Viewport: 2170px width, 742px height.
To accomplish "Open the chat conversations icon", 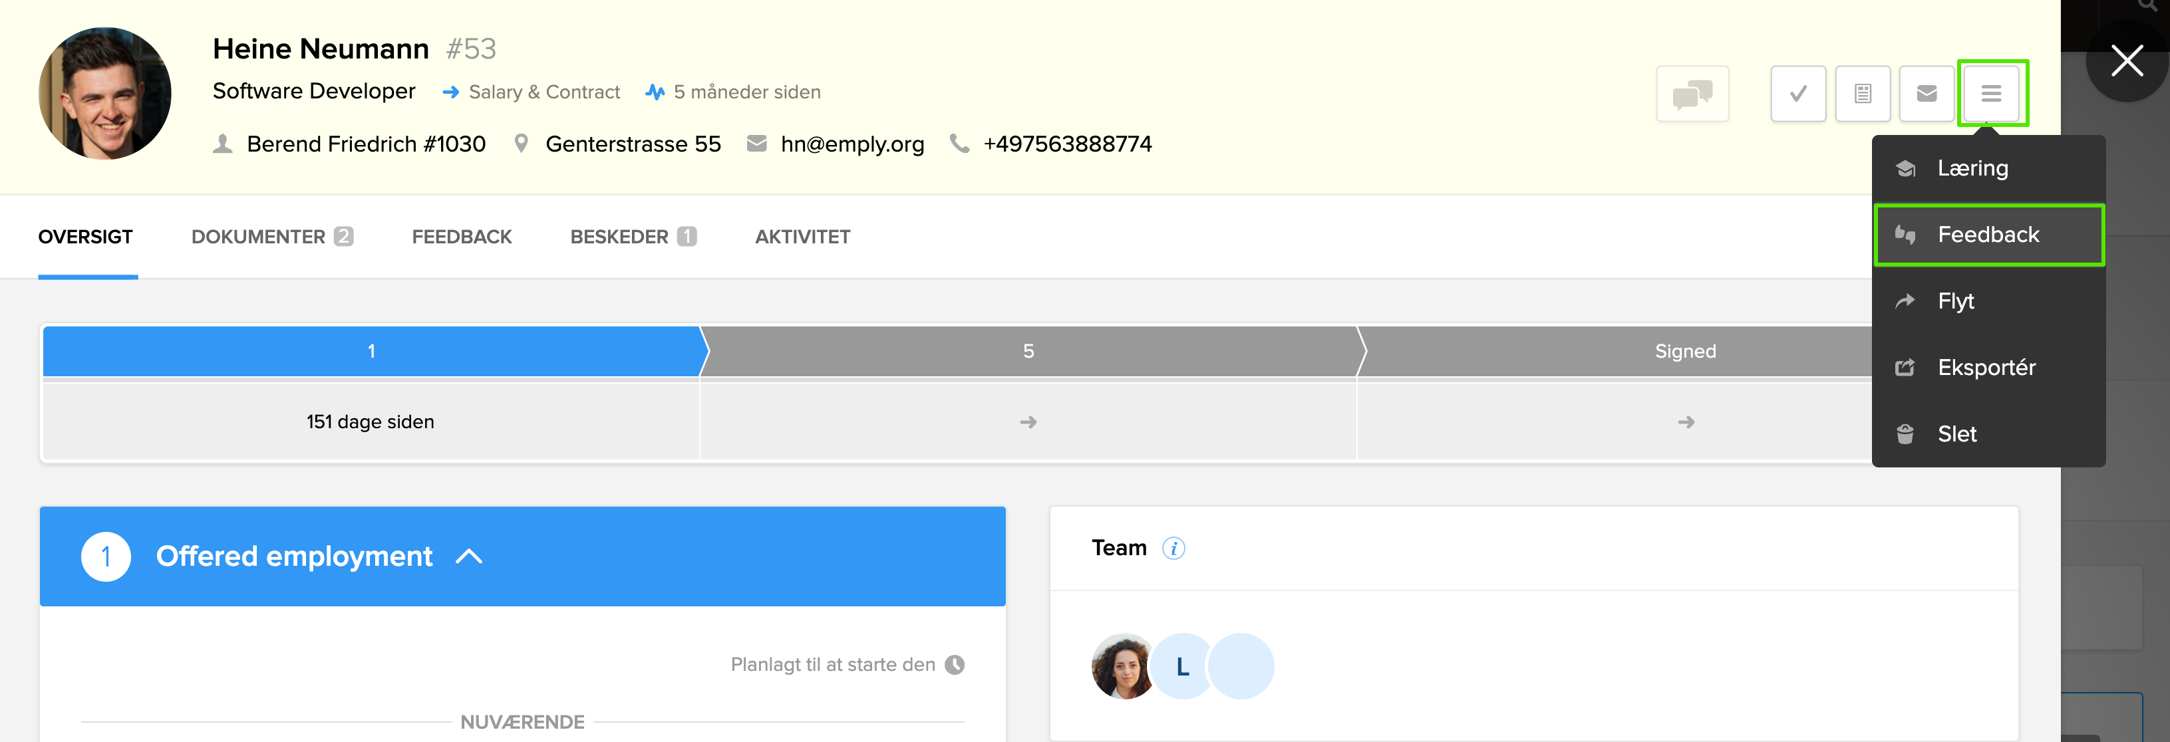I will coord(1692,94).
